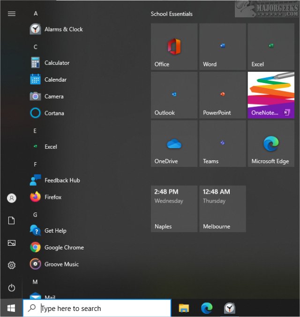Screen dimensions: 300x317
Task: Open File Explorer from the taskbar
Action: click(x=184, y=308)
